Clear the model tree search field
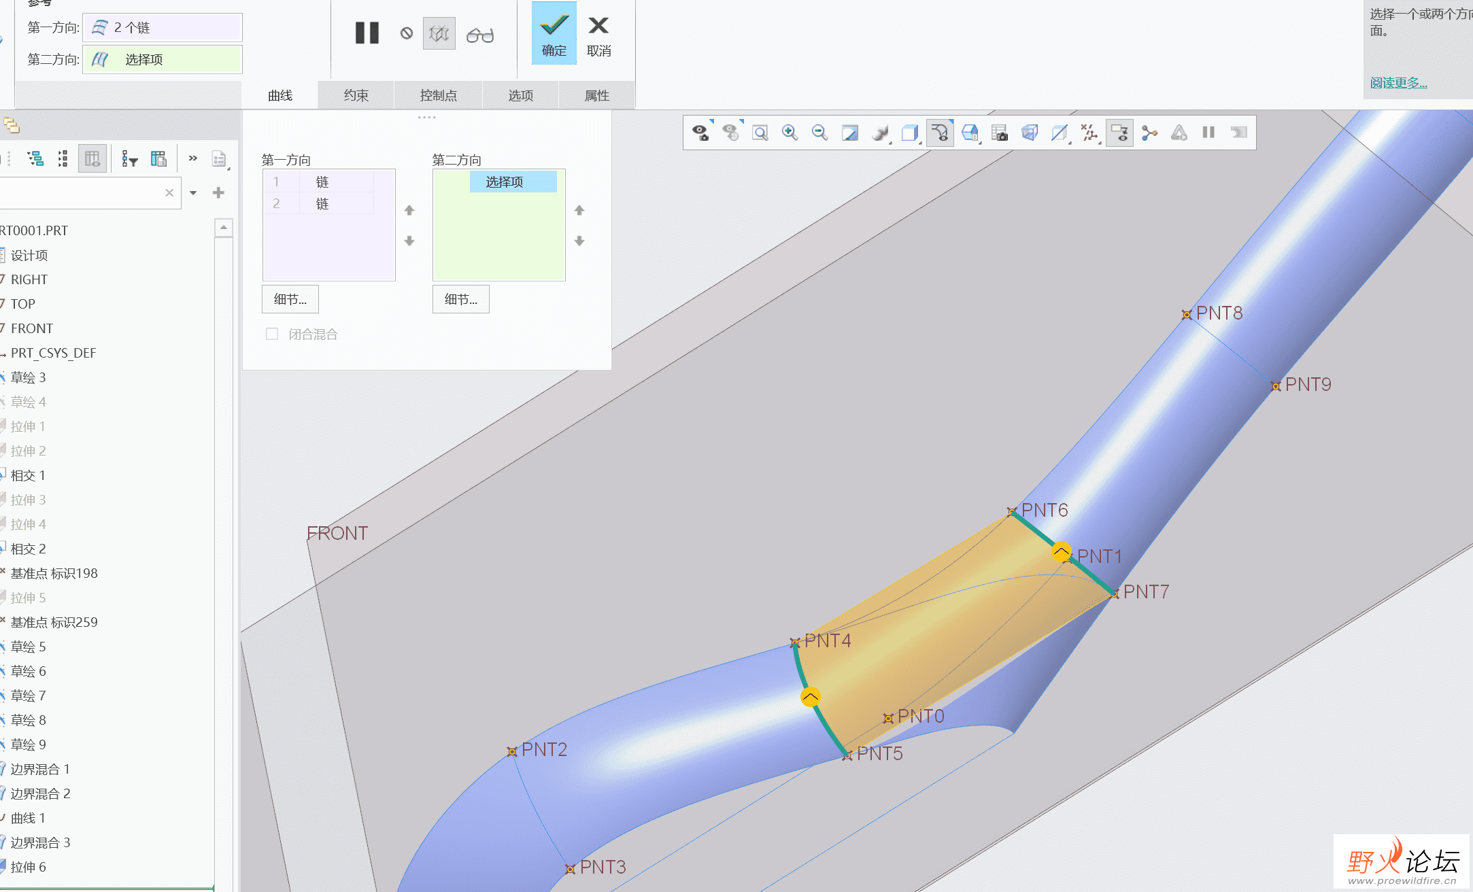 point(169,193)
